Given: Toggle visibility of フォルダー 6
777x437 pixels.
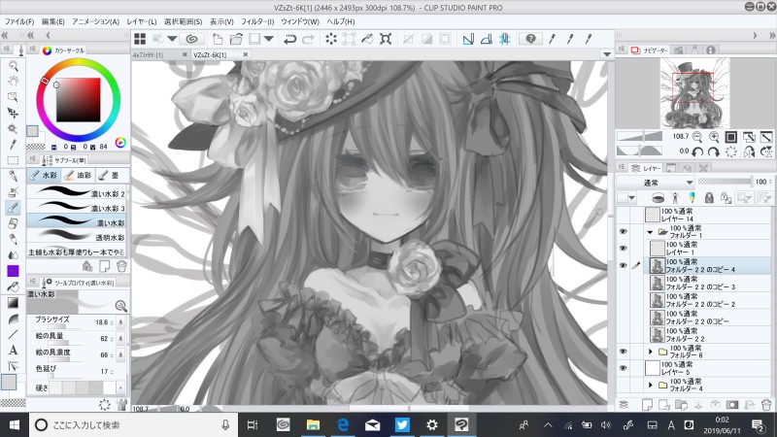Looking at the screenshot, I should pos(623,352).
